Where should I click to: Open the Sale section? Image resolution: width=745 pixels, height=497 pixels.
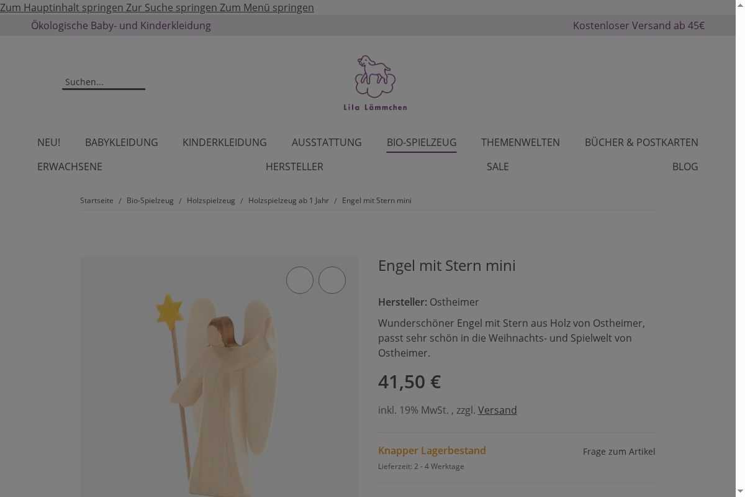(497, 166)
